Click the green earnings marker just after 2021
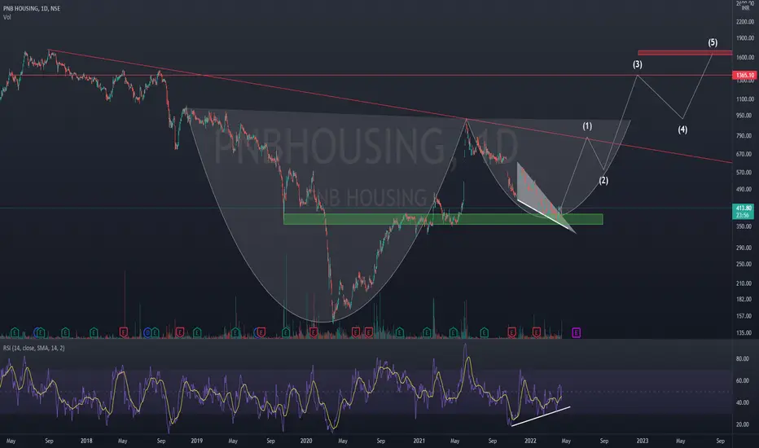The width and height of the screenshot is (759, 448). point(427,332)
